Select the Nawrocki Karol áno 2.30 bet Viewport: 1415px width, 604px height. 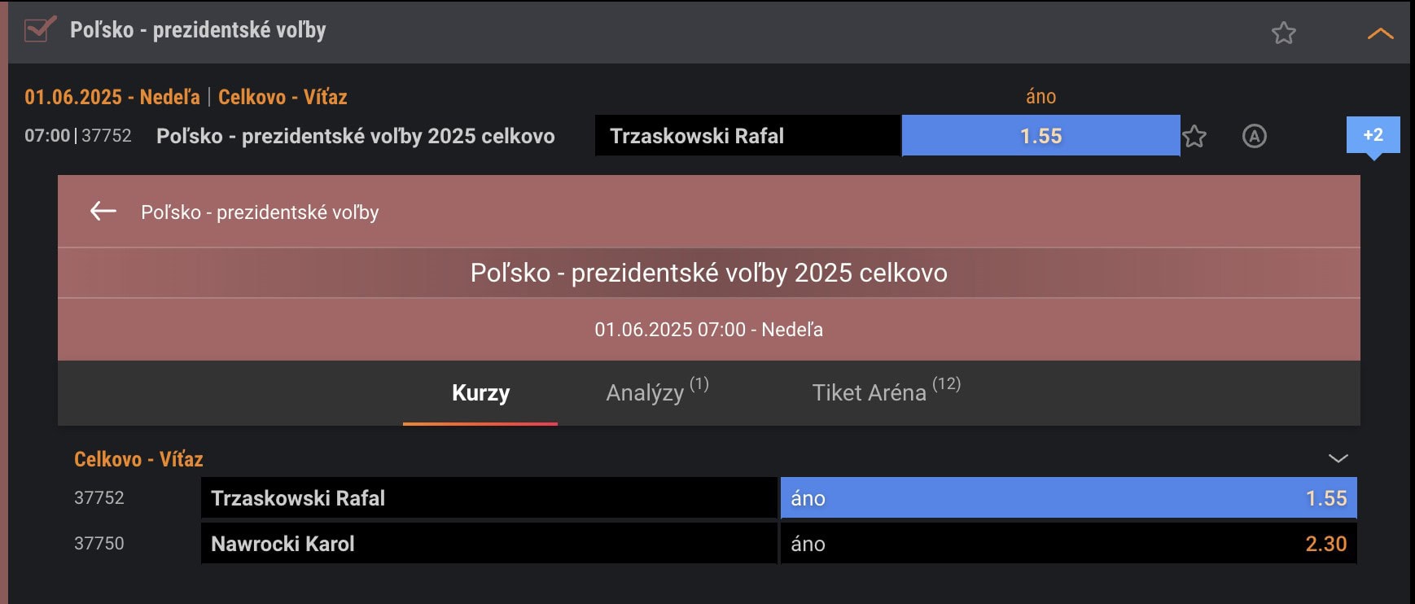point(1068,544)
